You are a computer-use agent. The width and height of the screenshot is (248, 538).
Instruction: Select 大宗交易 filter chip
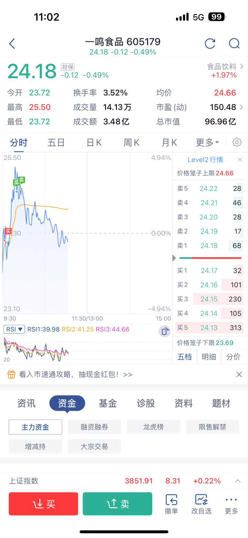(94, 447)
